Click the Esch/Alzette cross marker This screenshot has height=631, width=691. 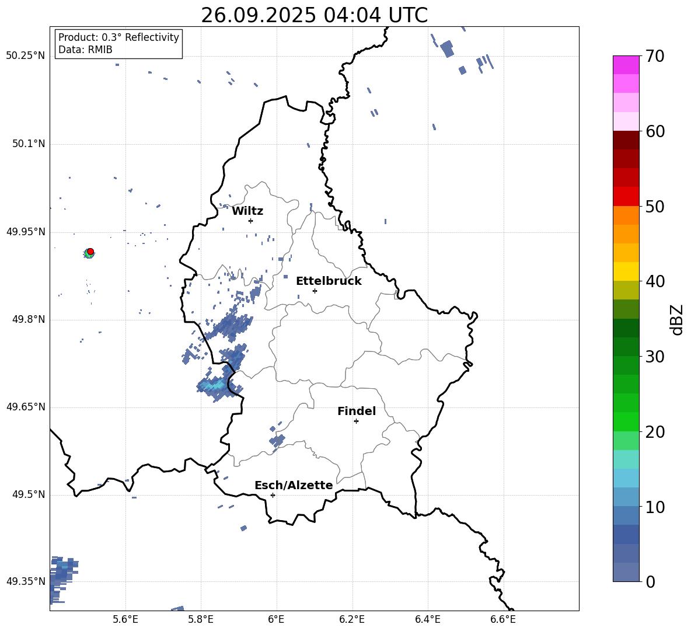click(x=273, y=495)
